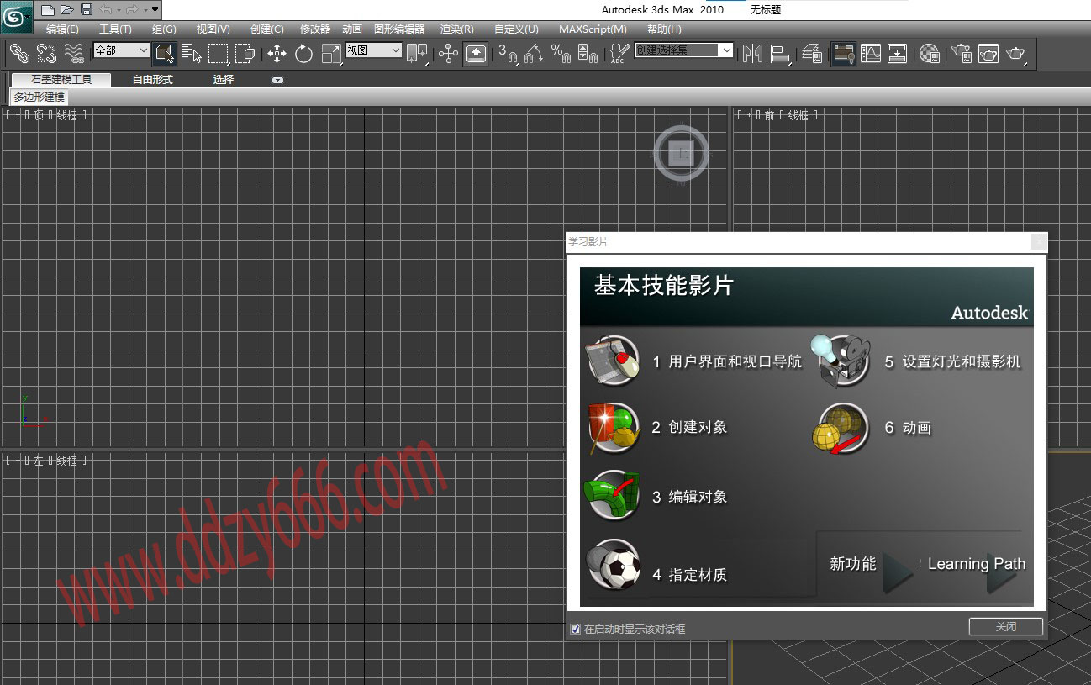Select the 石墨建模工具 ribbon tab
Screen dimensions: 1091x685
(61, 80)
